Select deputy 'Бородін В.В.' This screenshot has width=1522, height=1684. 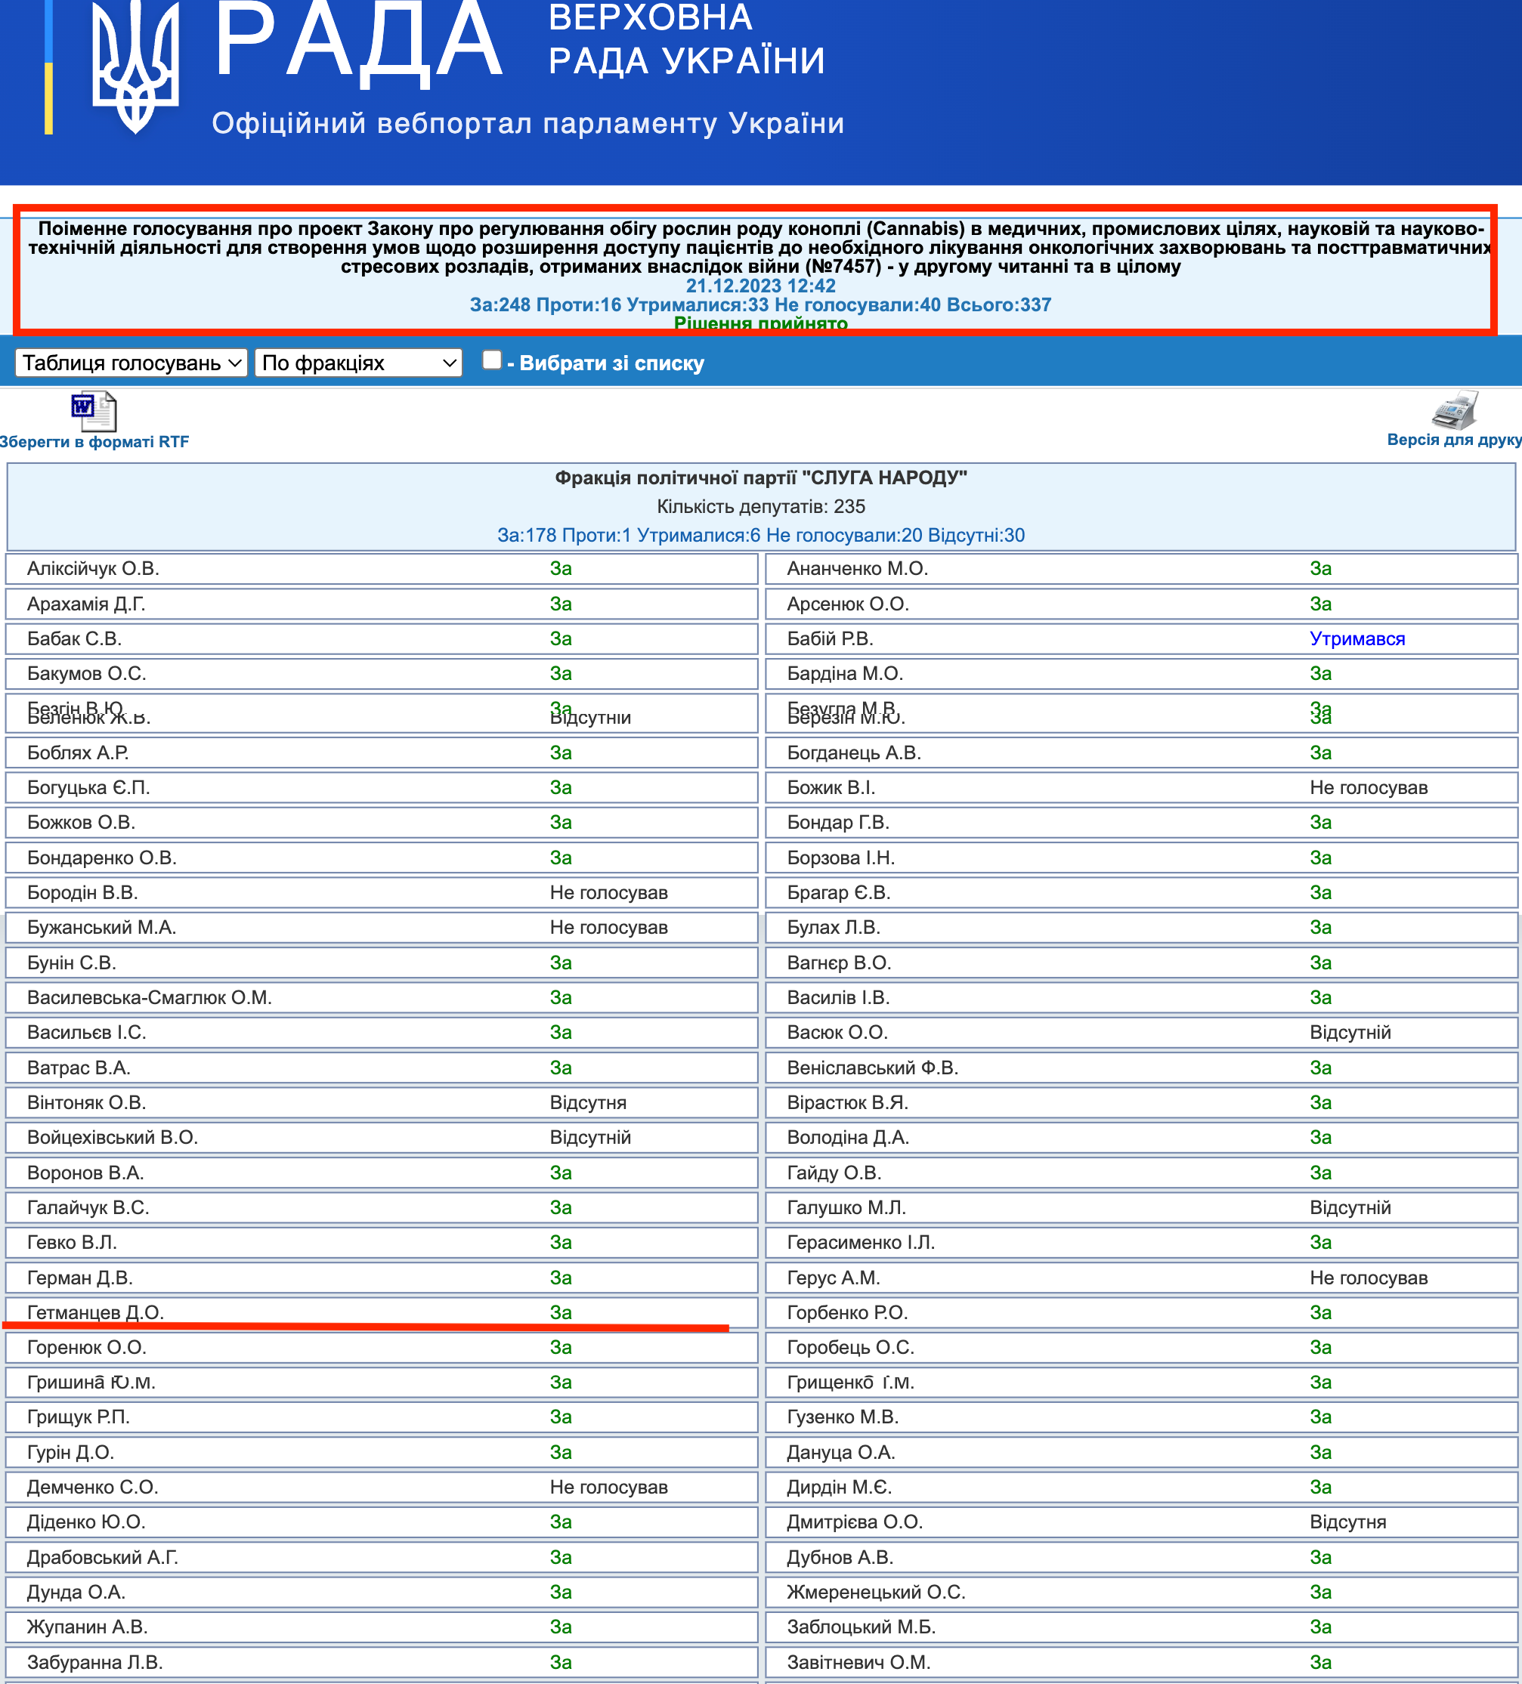tap(82, 893)
